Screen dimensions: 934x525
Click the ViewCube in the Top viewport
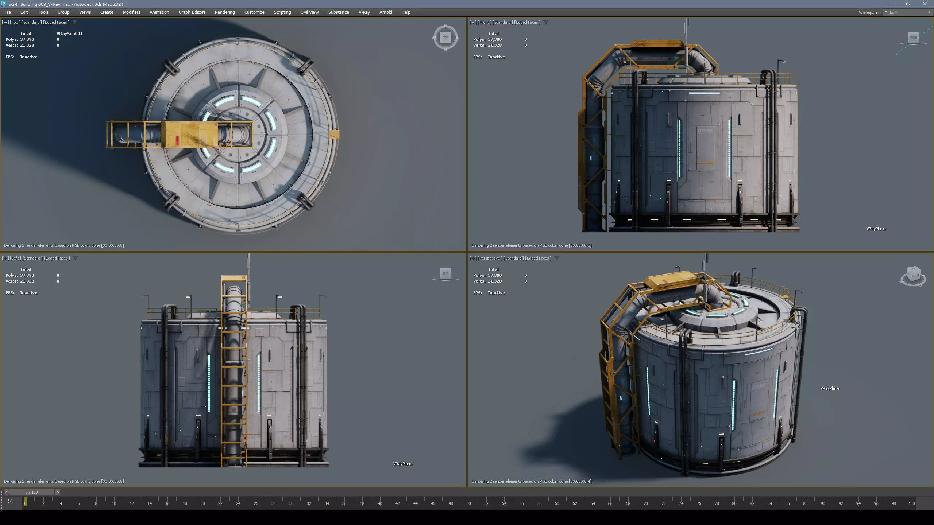(x=445, y=37)
